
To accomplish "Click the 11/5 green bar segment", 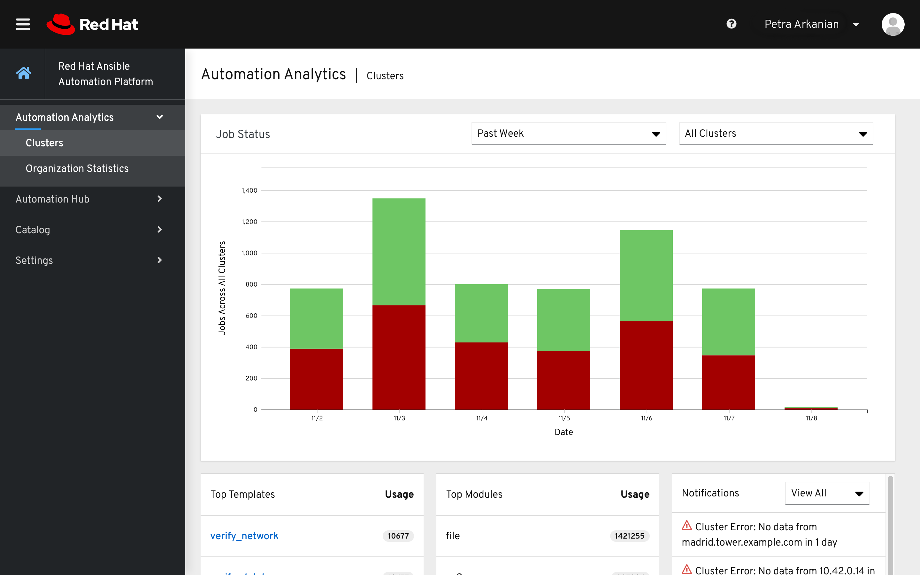I will [x=563, y=320].
